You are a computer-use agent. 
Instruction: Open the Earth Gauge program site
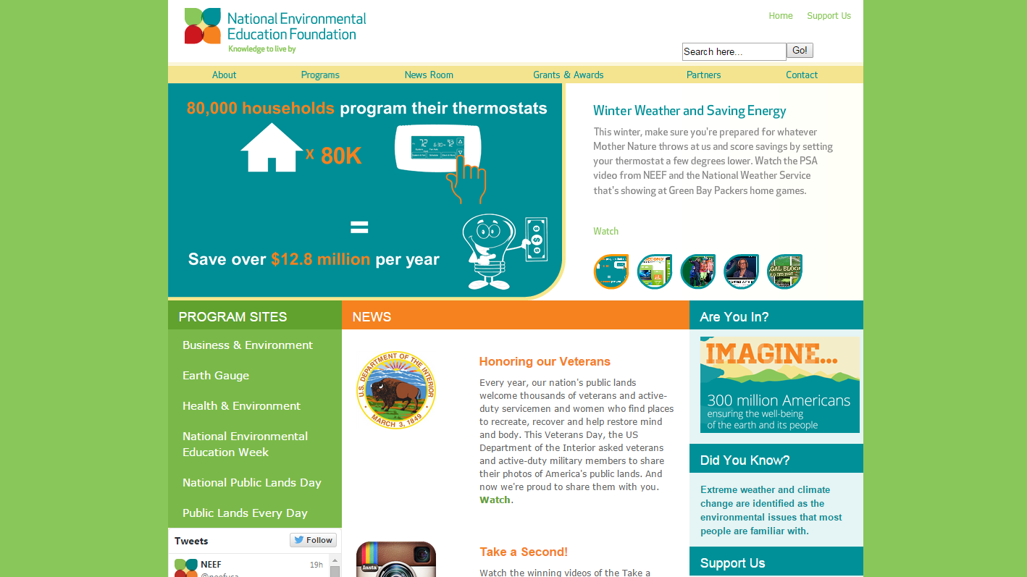(x=216, y=375)
